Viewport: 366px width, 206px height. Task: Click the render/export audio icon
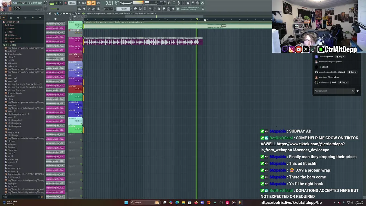[193, 3]
